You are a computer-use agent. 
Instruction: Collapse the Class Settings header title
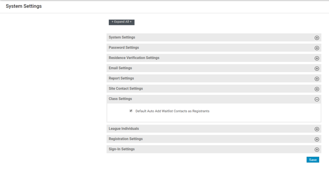pos(120,99)
